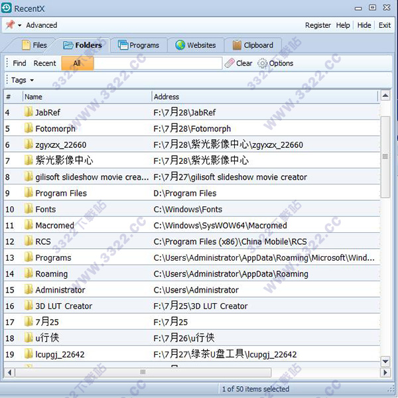
Task: Click the Program Files folder icon
Action: coord(29,192)
